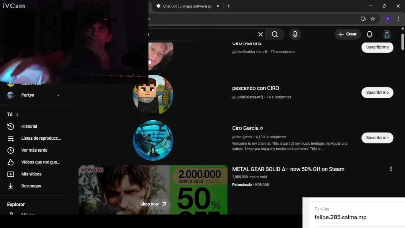Click the felipe.285.calma.mp alias text
Viewport: 405px width, 228px height.
tap(340, 217)
